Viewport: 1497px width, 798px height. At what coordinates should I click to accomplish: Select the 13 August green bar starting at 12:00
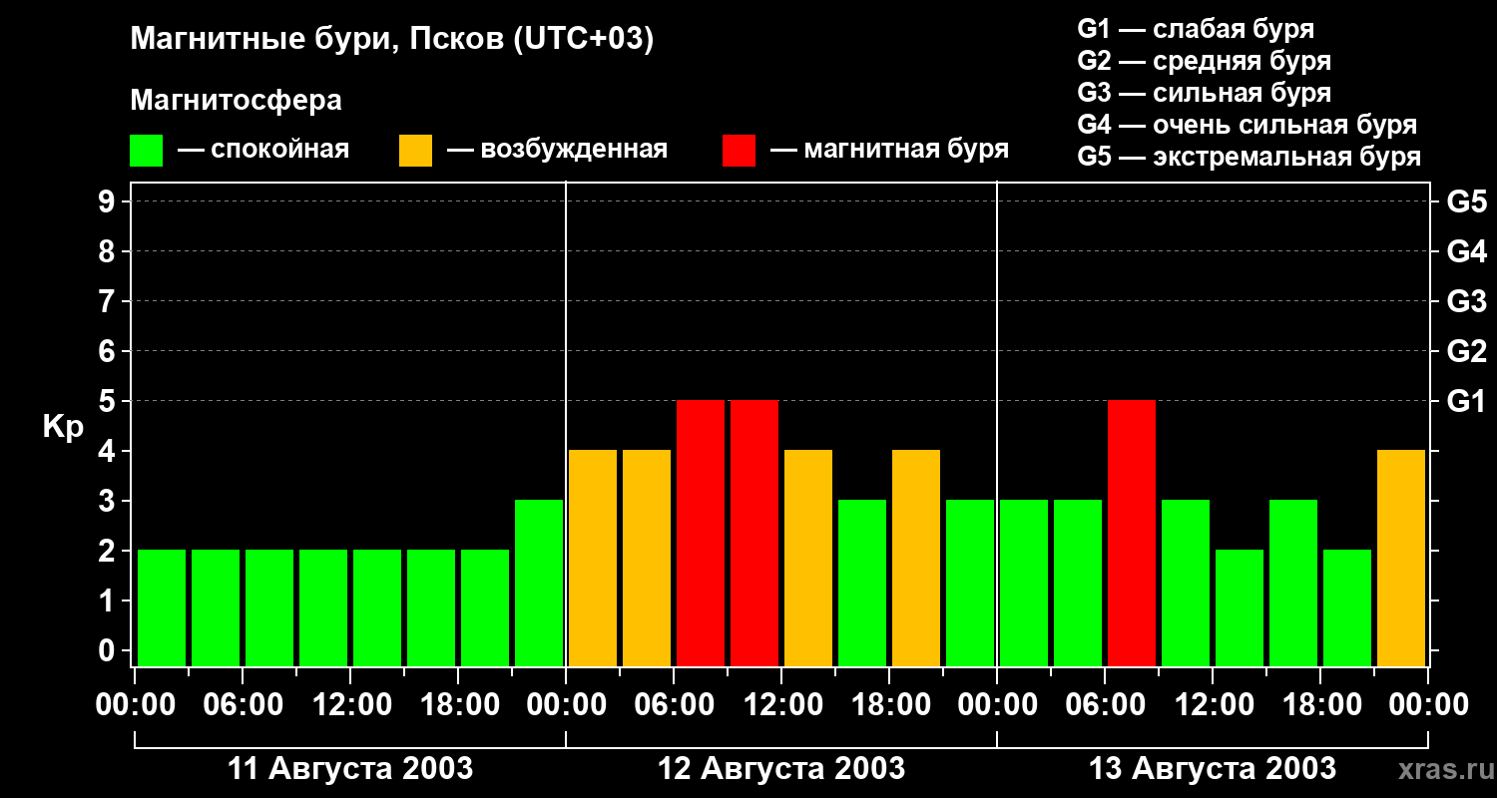tap(1240, 607)
